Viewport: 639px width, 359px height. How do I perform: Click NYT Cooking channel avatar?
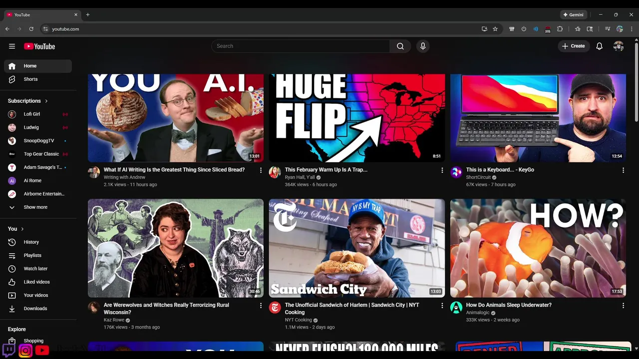275,308
